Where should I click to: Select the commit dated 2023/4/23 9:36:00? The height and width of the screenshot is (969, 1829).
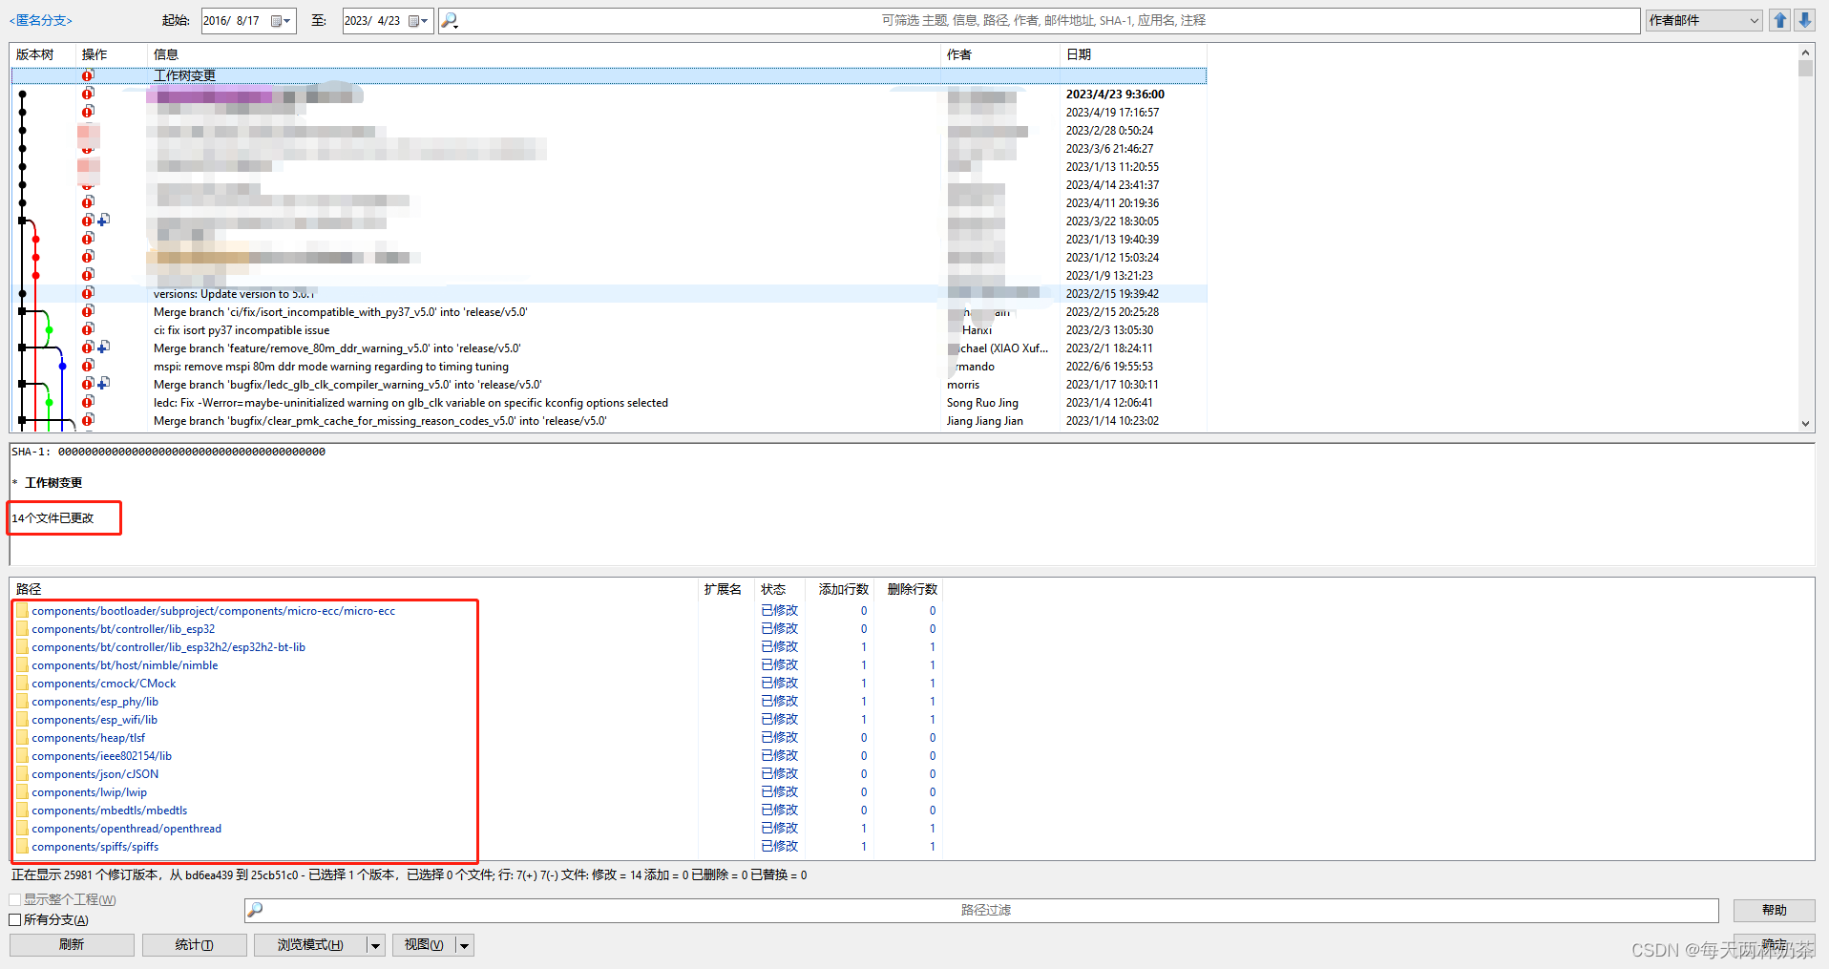pos(609,95)
